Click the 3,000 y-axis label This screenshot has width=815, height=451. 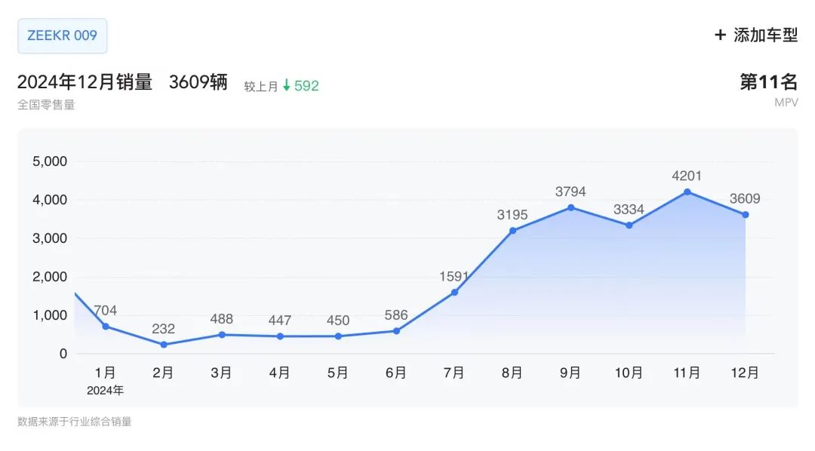[x=50, y=238]
